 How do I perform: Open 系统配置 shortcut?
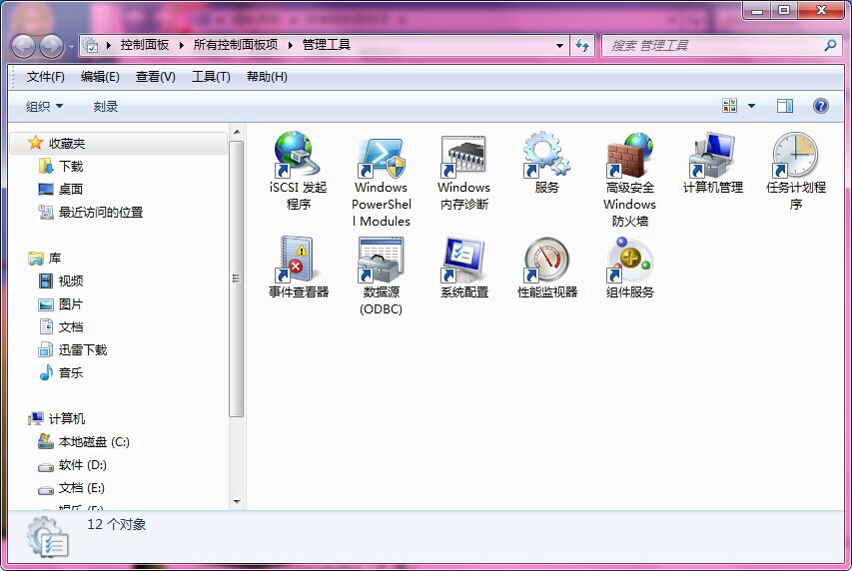(464, 268)
